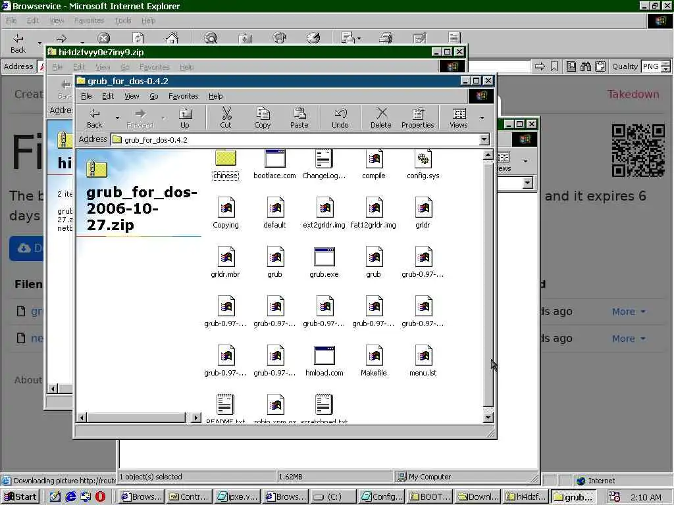Open the Favorites menu in grub_for_dos window
The height and width of the screenshot is (505, 674).
coord(184,96)
